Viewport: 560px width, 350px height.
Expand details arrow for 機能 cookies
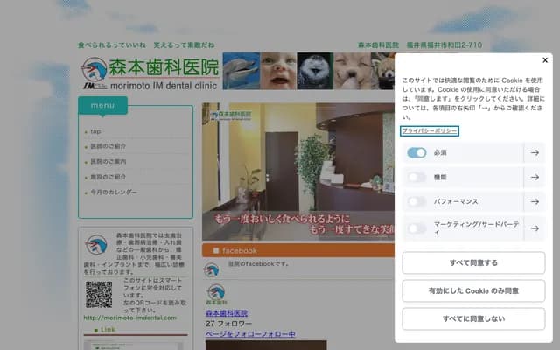[535, 177]
